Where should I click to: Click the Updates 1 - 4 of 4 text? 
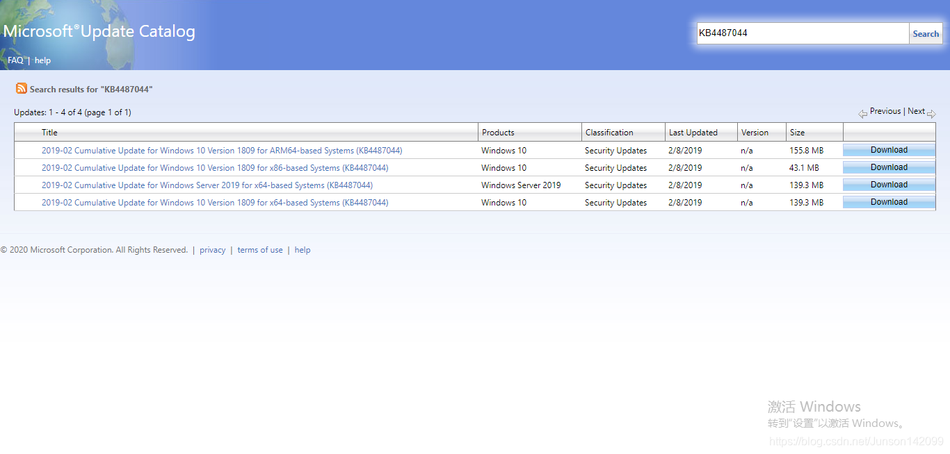72,112
